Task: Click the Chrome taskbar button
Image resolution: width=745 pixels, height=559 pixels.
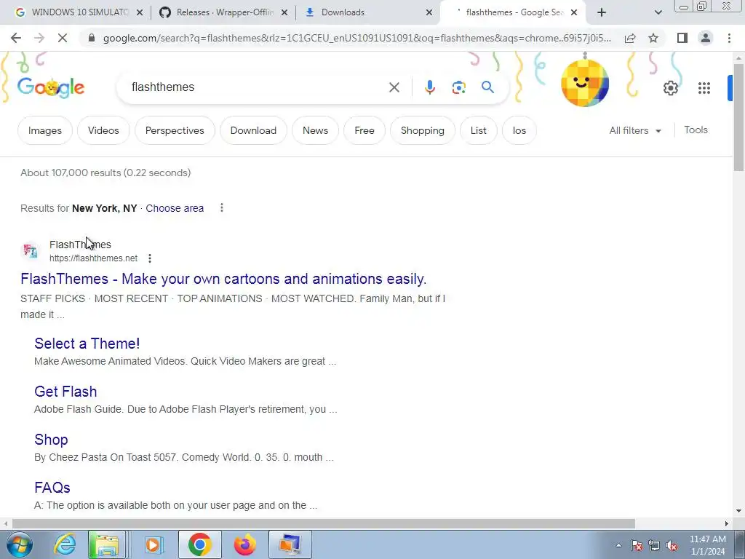Action: point(199,544)
